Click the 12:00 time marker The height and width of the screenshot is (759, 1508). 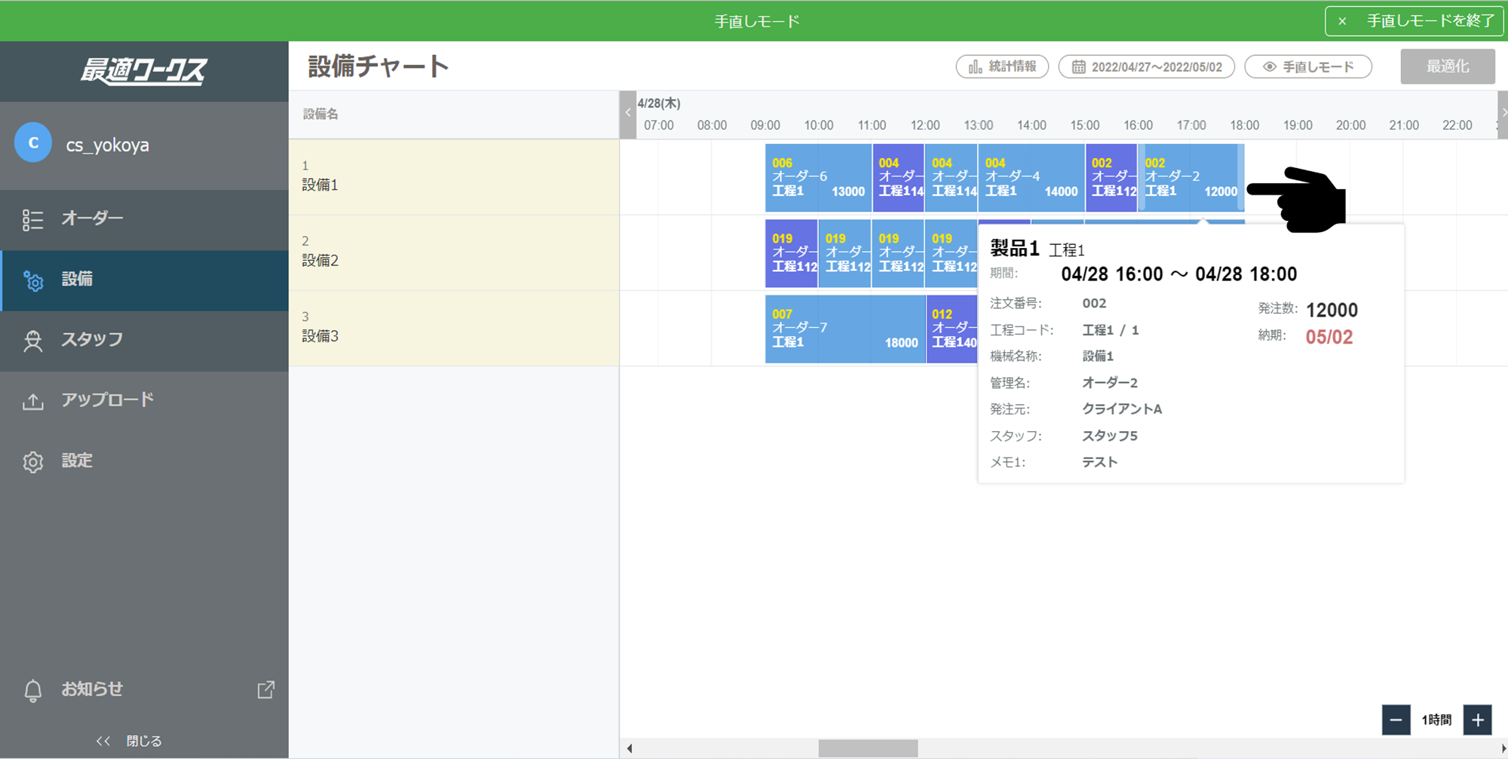[925, 125]
